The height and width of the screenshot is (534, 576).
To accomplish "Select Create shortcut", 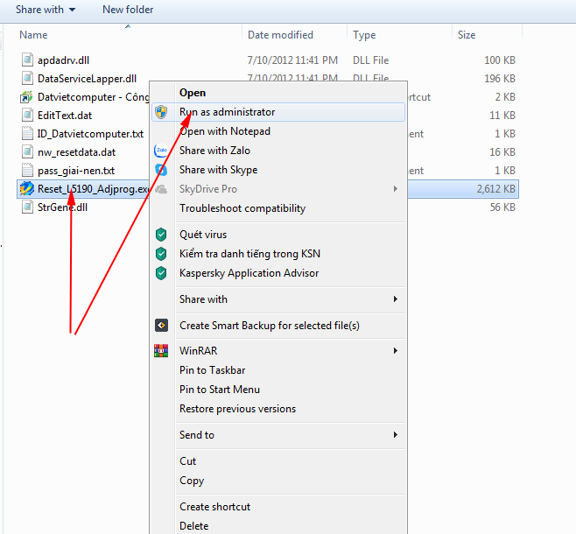I will point(278,507).
